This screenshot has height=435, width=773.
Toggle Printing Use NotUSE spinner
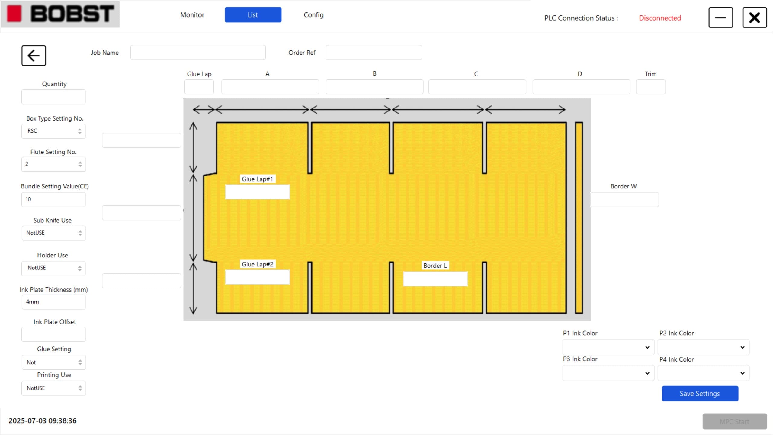(80, 388)
